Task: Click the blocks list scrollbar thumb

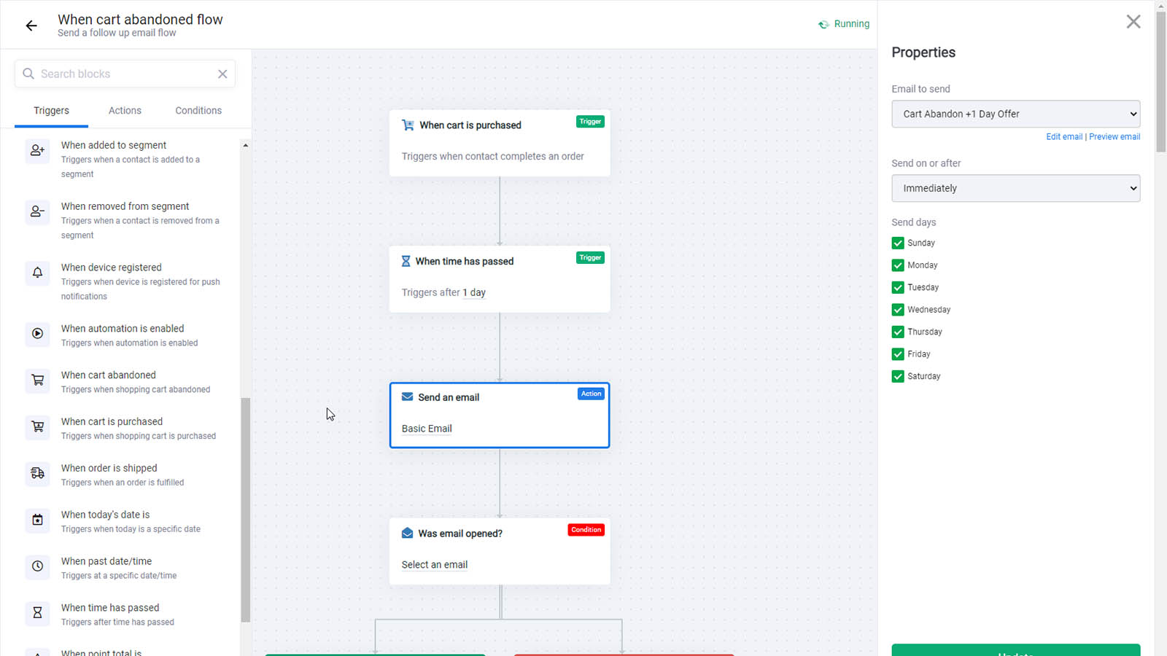Action: [x=246, y=509]
